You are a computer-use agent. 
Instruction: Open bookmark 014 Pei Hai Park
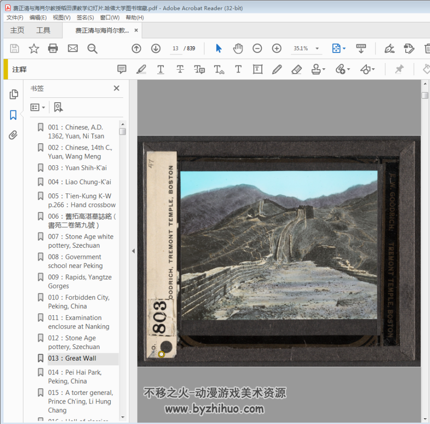[x=75, y=377]
